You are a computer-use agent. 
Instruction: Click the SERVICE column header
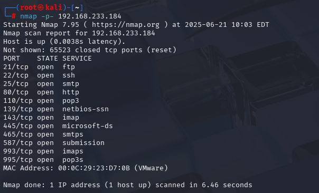77,59
